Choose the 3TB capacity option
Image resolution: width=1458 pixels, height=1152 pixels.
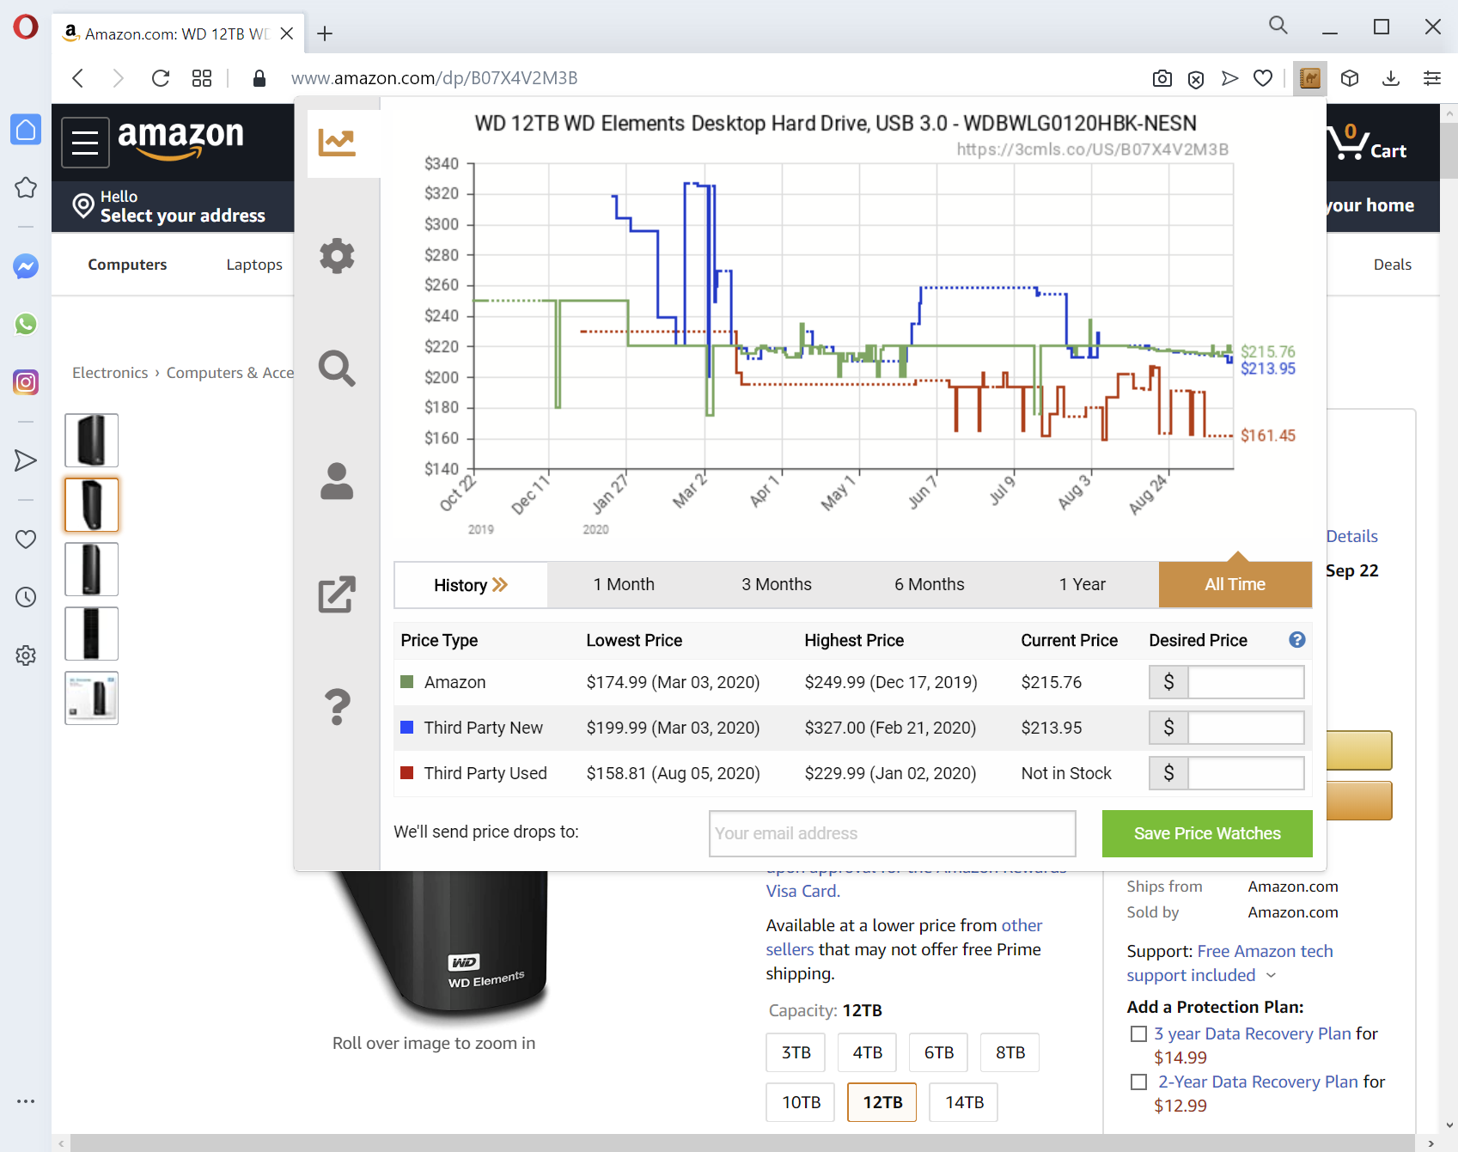coord(796,1052)
